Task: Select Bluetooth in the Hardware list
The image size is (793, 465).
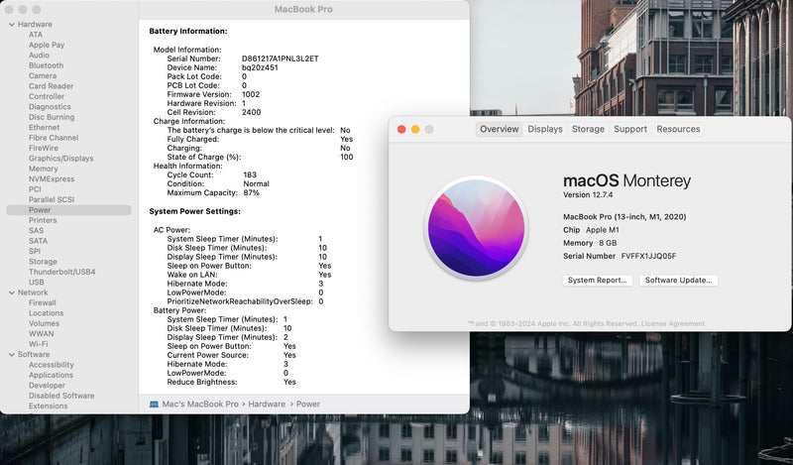Action: [x=46, y=65]
